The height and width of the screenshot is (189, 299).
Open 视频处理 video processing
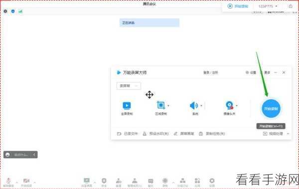(273, 134)
